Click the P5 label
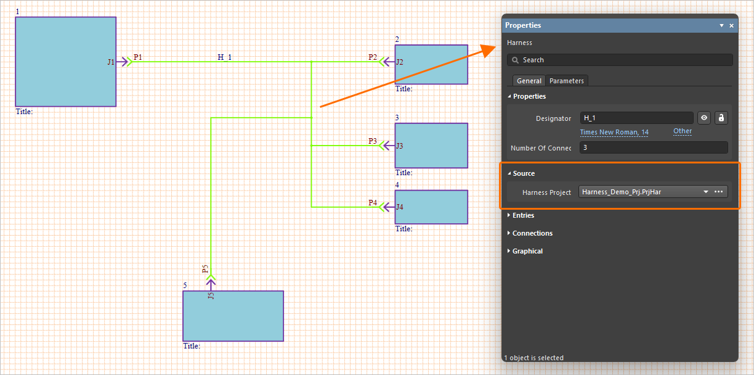 point(206,270)
